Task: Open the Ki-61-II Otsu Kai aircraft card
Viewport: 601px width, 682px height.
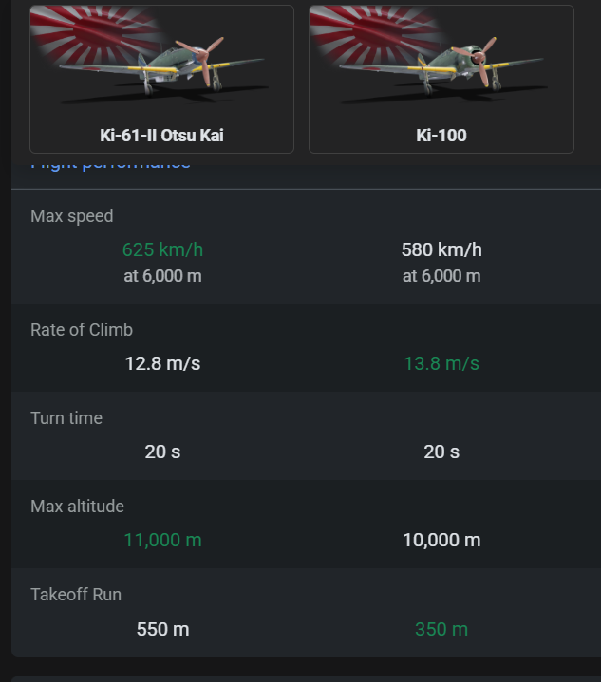Action: (x=161, y=79)
